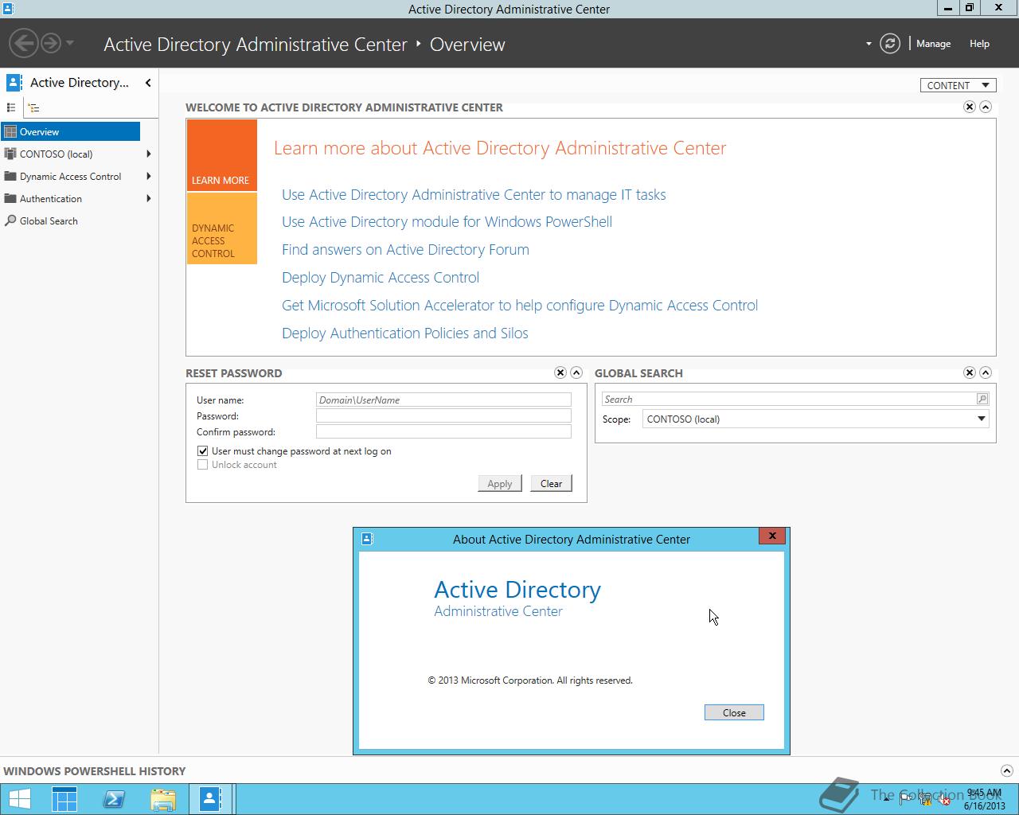Open Deploy Authentication Policies and Silos link
Image resolution: width=1019 pixels, height=815 pixels.
click(405, 333)
